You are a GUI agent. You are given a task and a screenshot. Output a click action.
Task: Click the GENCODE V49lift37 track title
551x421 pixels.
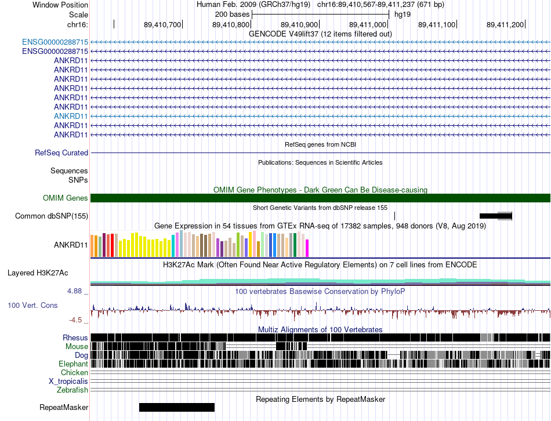click(x=320, y=34)
